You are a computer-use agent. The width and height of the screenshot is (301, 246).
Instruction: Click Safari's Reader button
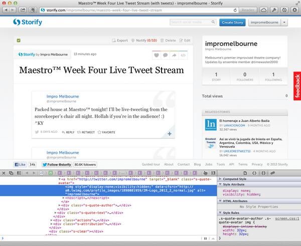[248, 10]
